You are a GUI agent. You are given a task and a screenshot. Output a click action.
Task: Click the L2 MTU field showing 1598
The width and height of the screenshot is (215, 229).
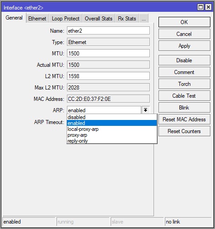108,76
